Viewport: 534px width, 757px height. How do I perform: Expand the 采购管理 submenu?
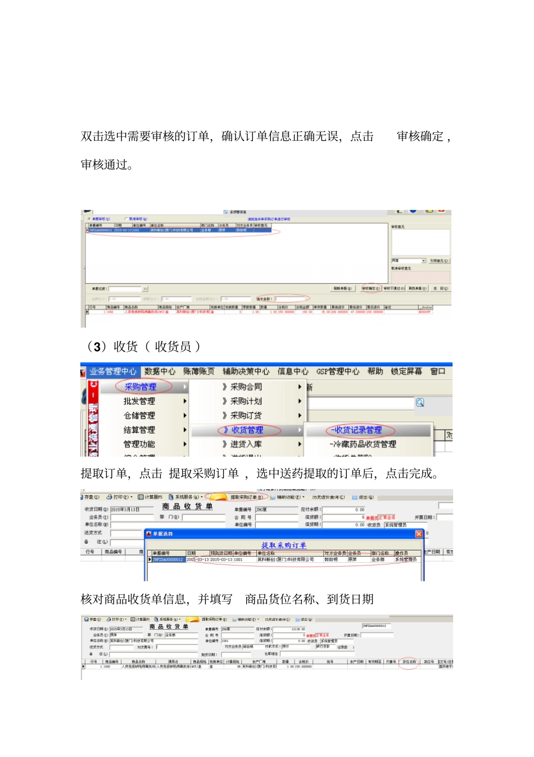coord(144,387)
